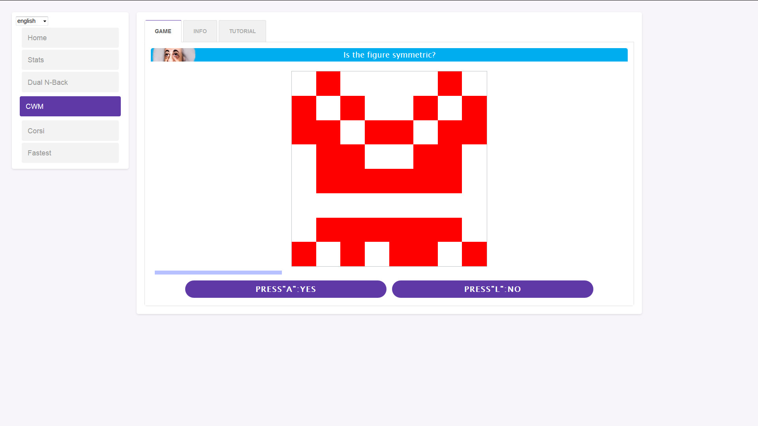Select Dual N-Back game
This screenshot has width=758, height=426.
point(70,82)
